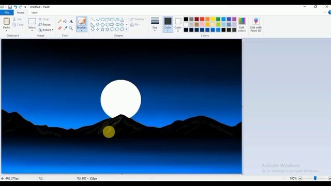Screen dimensions: 331x186
Task: Choose the Triangle shape
Action: pyautogui.click(x=122, y=20)
